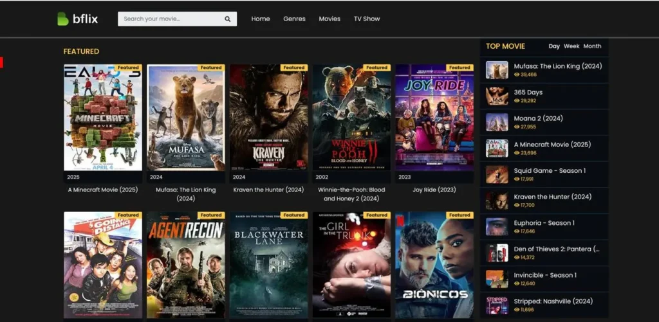The image size is (659, 322).
Task: Click Featured badge on Joy Ride poster
Action: point(459,67)
